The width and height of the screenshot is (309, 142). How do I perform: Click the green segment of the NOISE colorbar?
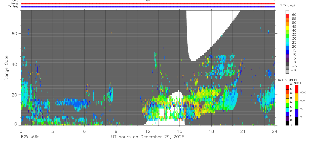tap(297, 105)
